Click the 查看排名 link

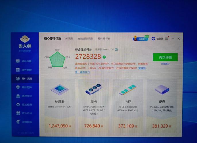[x=85, y=72]
